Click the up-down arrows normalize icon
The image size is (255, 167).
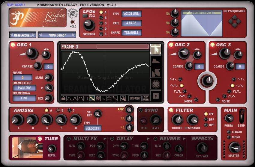(109, 98)
